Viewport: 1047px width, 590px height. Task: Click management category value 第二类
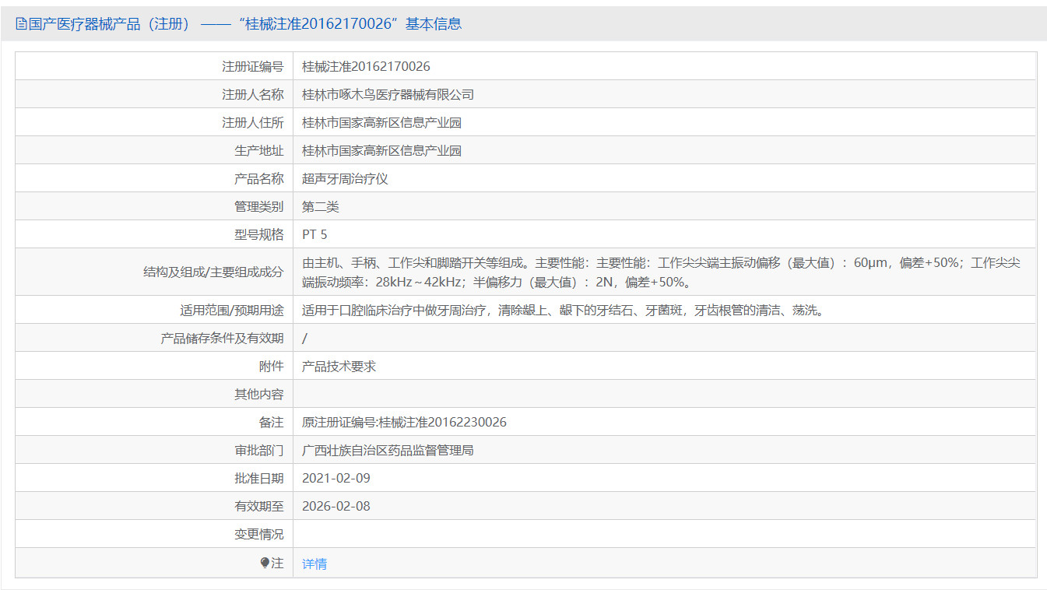pos(321,206)
